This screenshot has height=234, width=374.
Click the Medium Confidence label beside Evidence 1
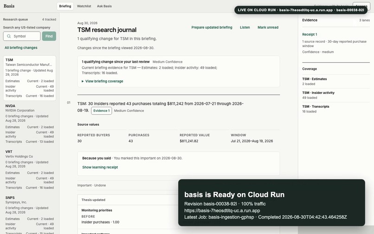[129, 111]
